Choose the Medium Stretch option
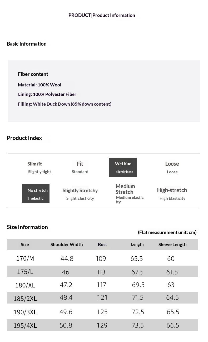This screenshot has width=208, height=342. click(x=129, y=194)
